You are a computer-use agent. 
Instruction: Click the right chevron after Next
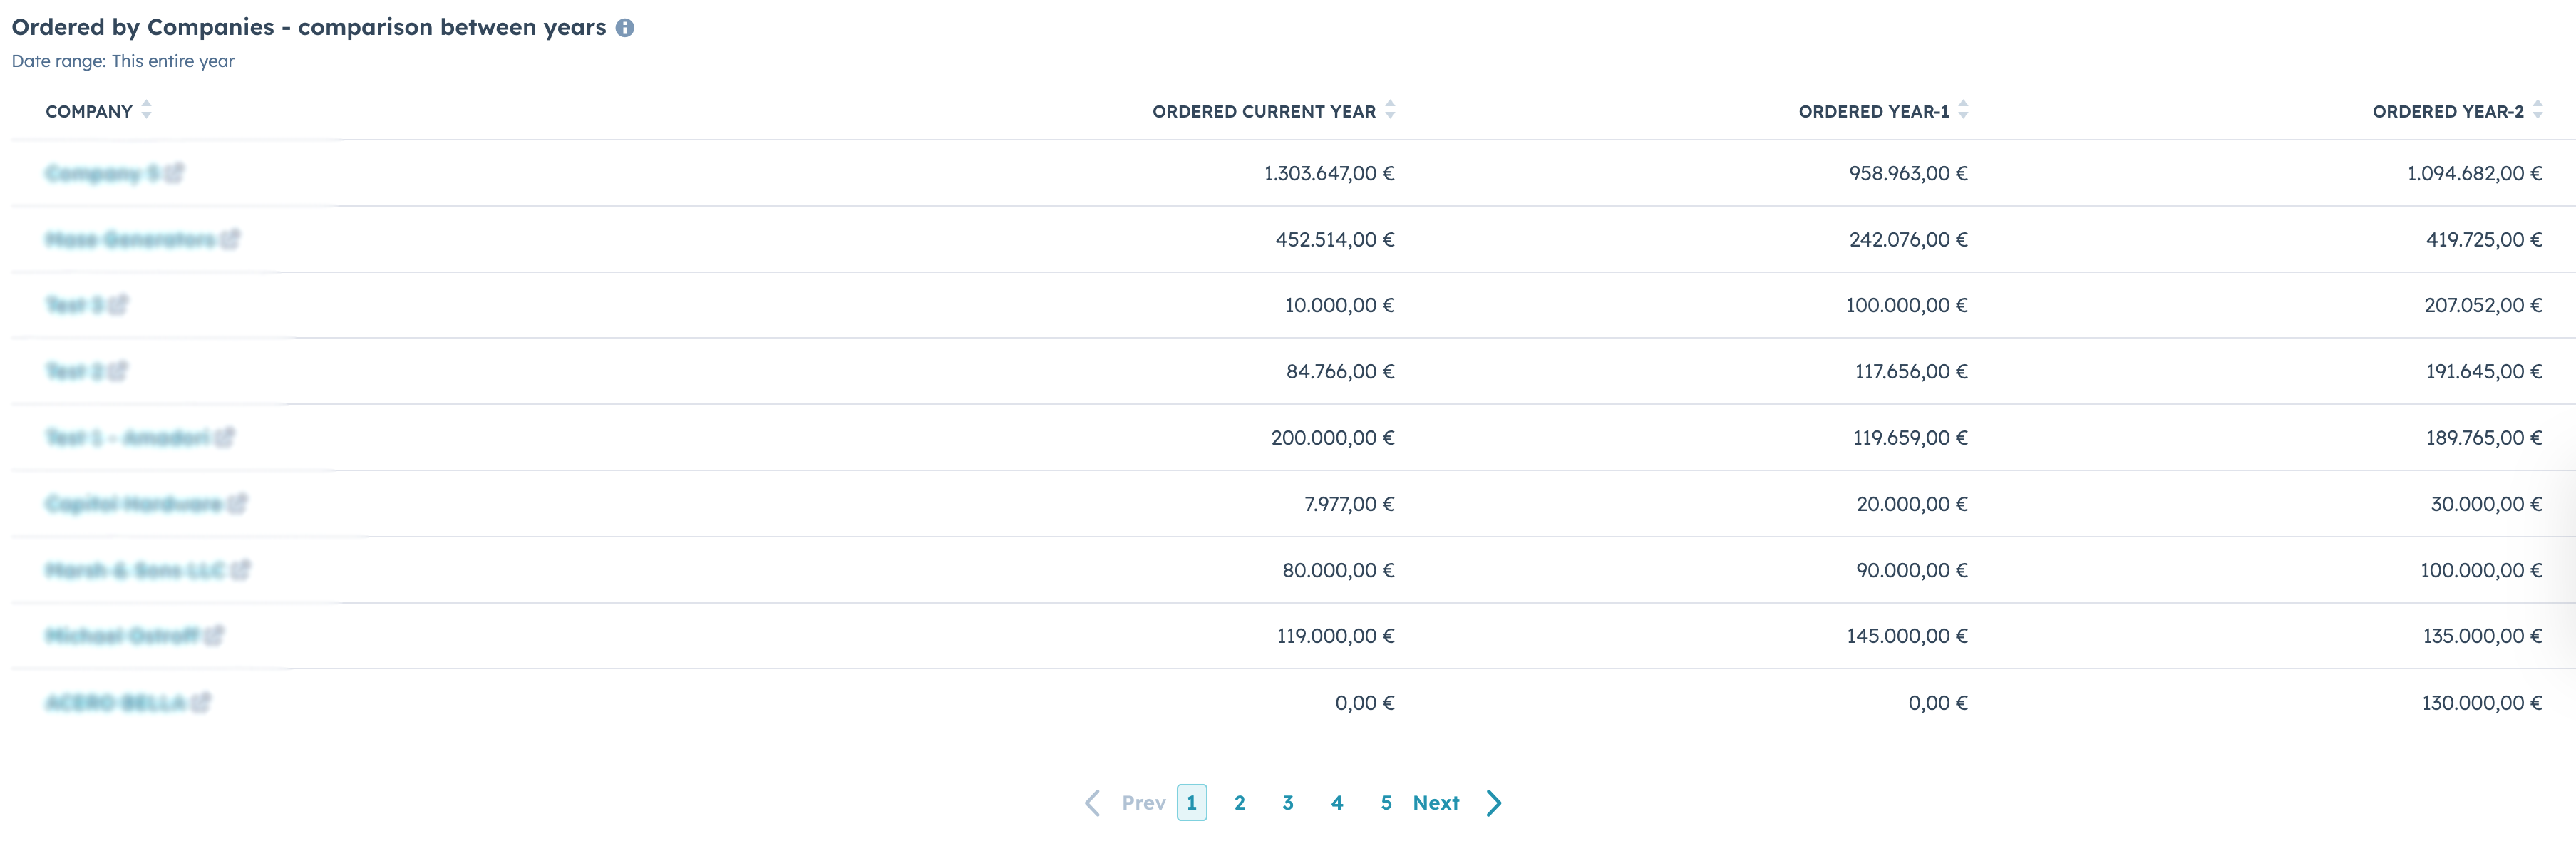click(x=1494, y=803)
